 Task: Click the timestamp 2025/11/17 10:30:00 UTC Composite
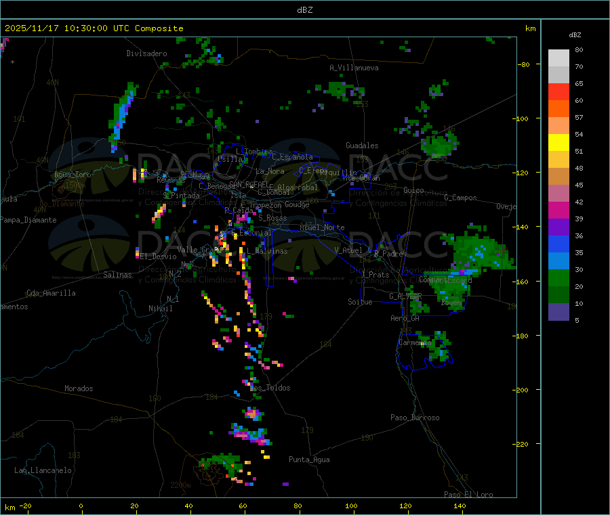94,28
